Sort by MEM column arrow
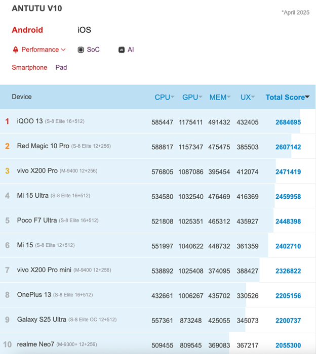316x354 pixels. pos(229,97)
